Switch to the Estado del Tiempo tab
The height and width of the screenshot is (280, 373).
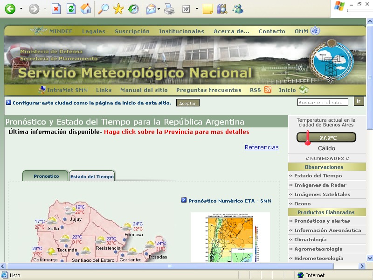pos(92,176)
